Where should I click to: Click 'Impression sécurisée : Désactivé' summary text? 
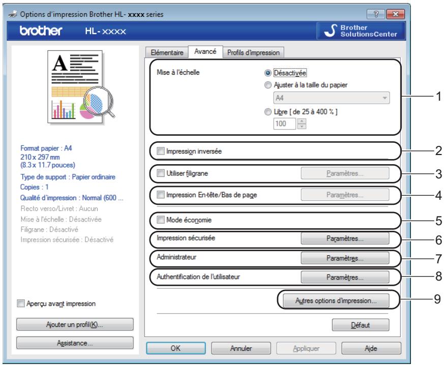(67, 239)
